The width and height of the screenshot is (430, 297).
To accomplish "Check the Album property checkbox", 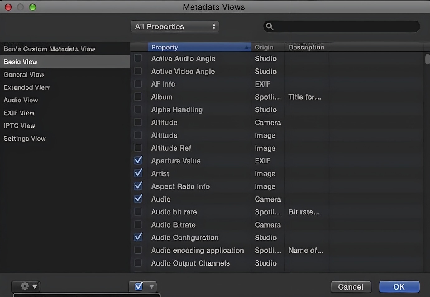I will (x=138, y=97).
